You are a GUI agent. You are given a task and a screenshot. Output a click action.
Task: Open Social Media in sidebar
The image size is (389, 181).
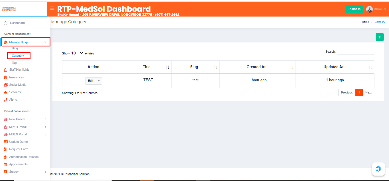tap(18, 85)
